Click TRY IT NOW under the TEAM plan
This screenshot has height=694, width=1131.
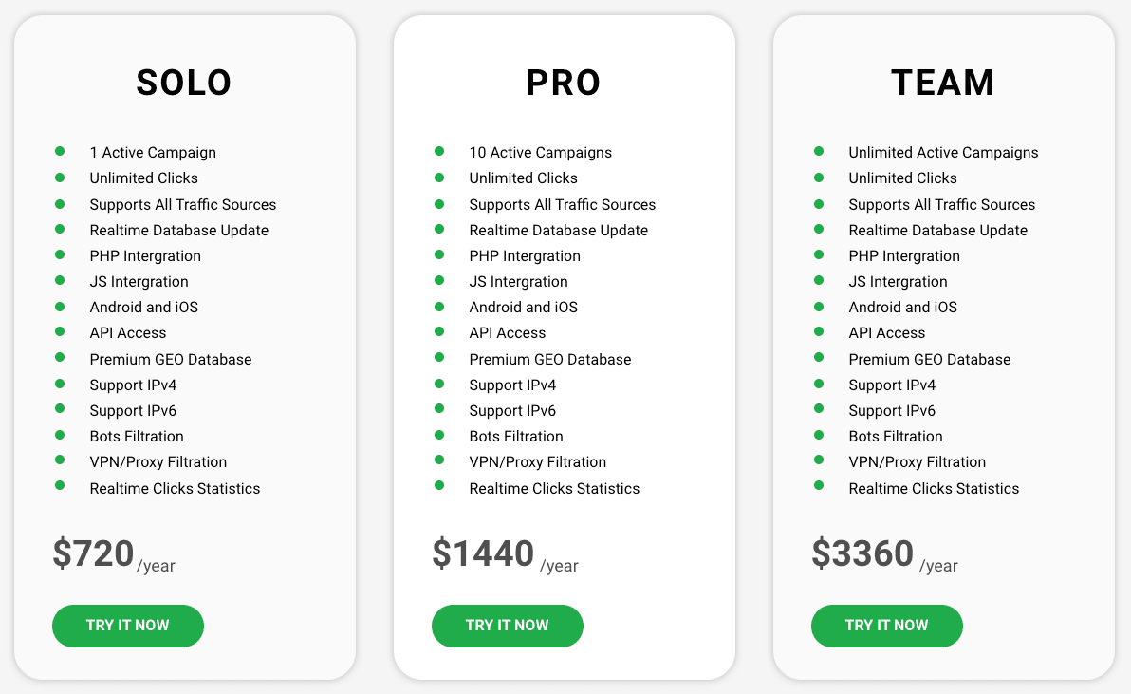(x=886, y=626)
